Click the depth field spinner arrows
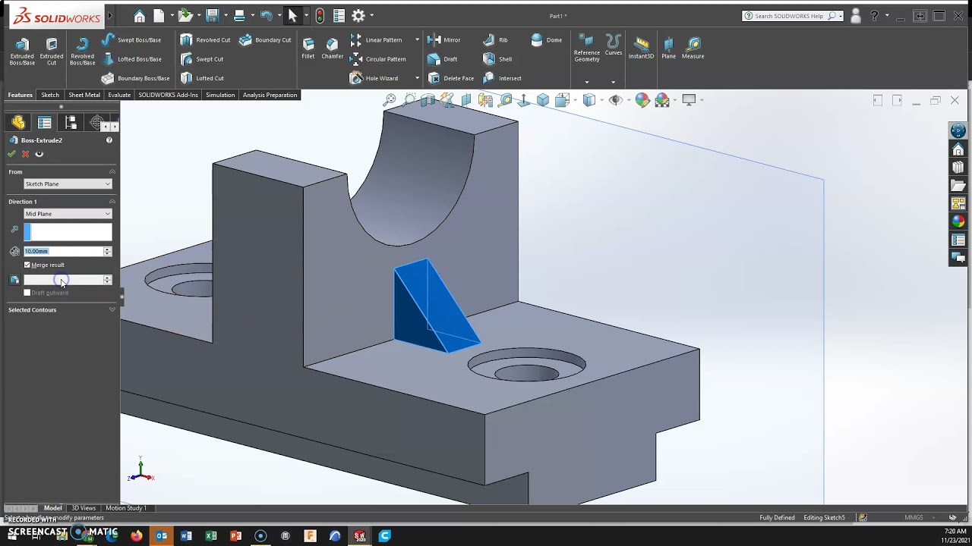 (107, 251)
